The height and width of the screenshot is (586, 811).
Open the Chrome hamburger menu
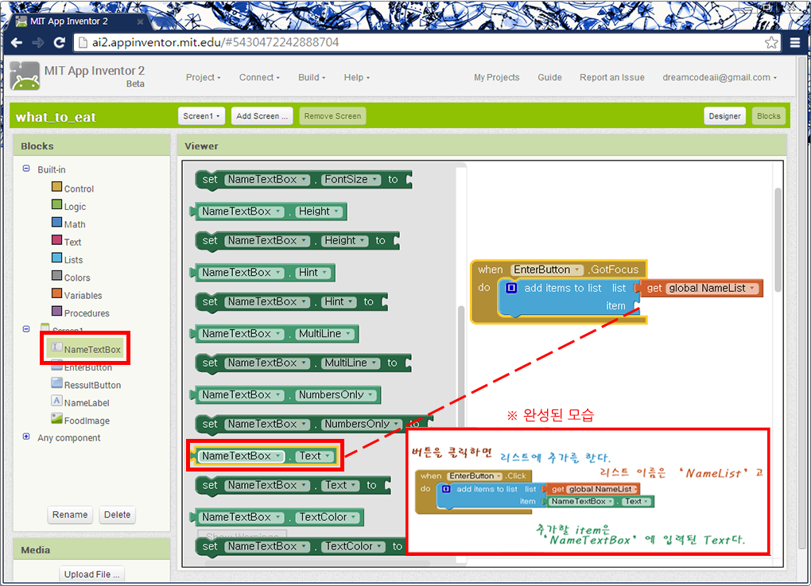[795, 42]
